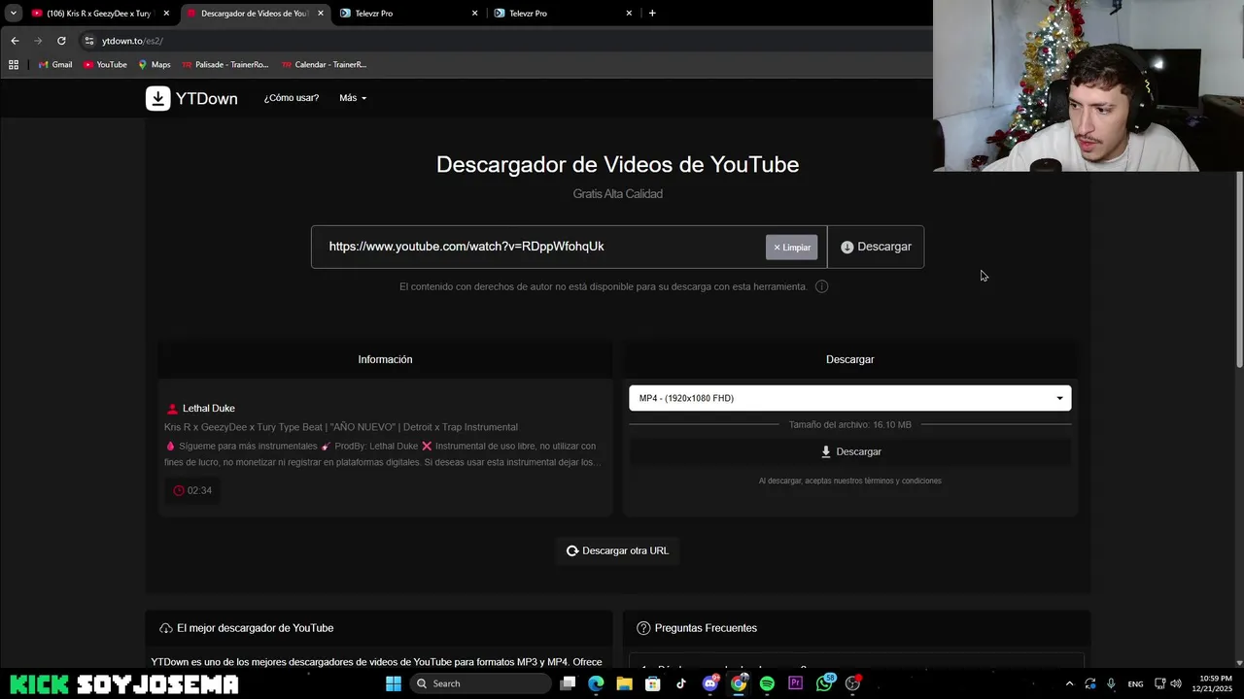This screenshot has width=1244, height=699.
Task: Open the Gmail bookmark
Action: tap(55, 64)
